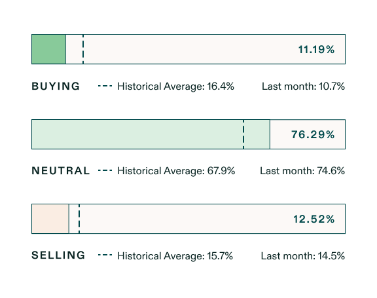Screen dimensions: 377x298
Task: Click the Last month: 74.6% text
Action: click(302, 171)
